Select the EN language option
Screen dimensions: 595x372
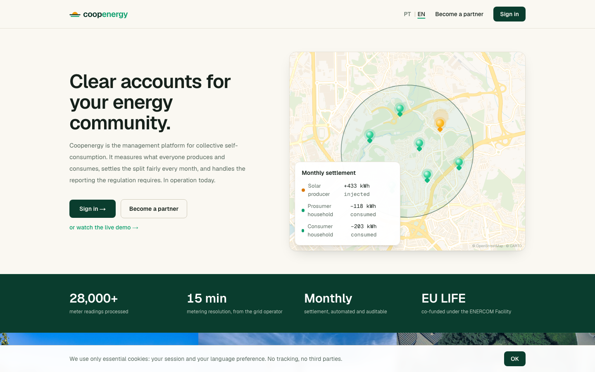[x=421, y=14]
